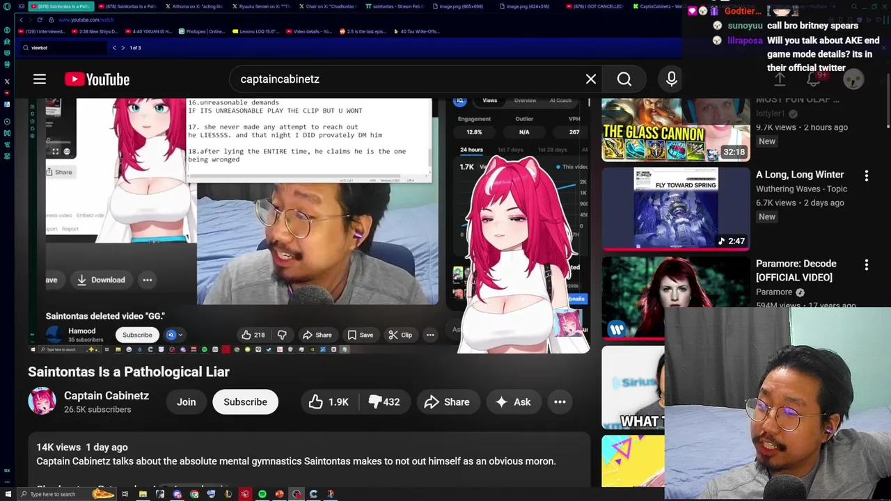The width and height of the screenshot is (891, 501).
Task: Open Video details bookmark
Action: coord(308,31)
